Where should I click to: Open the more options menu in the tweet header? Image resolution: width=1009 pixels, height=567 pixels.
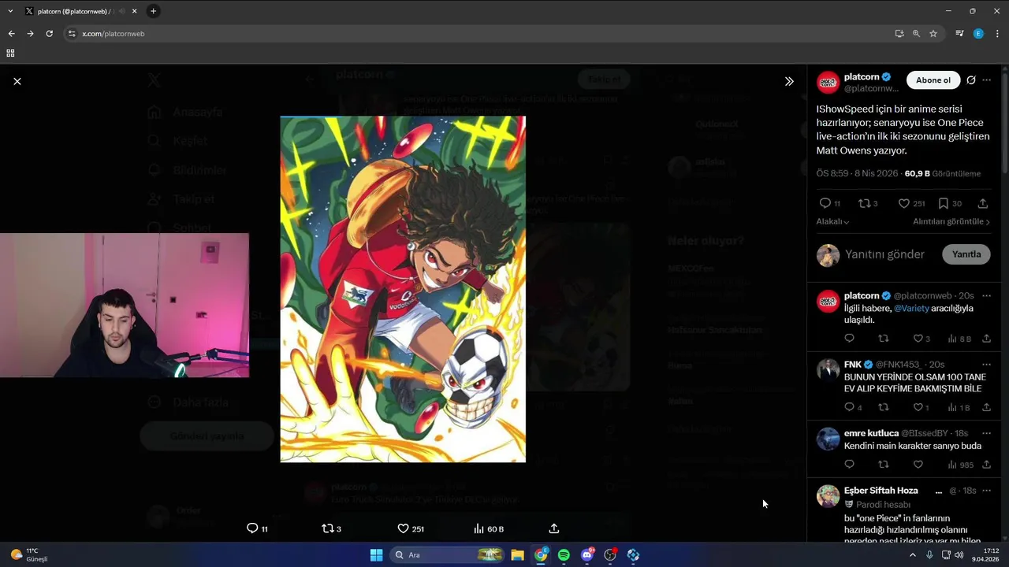coord(986,80)
